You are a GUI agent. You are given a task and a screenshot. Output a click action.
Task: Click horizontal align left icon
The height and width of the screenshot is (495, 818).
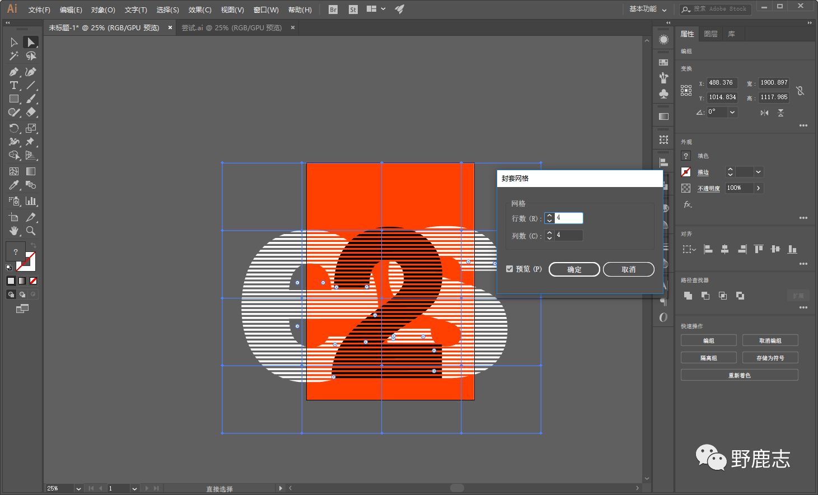click(708, 249)
